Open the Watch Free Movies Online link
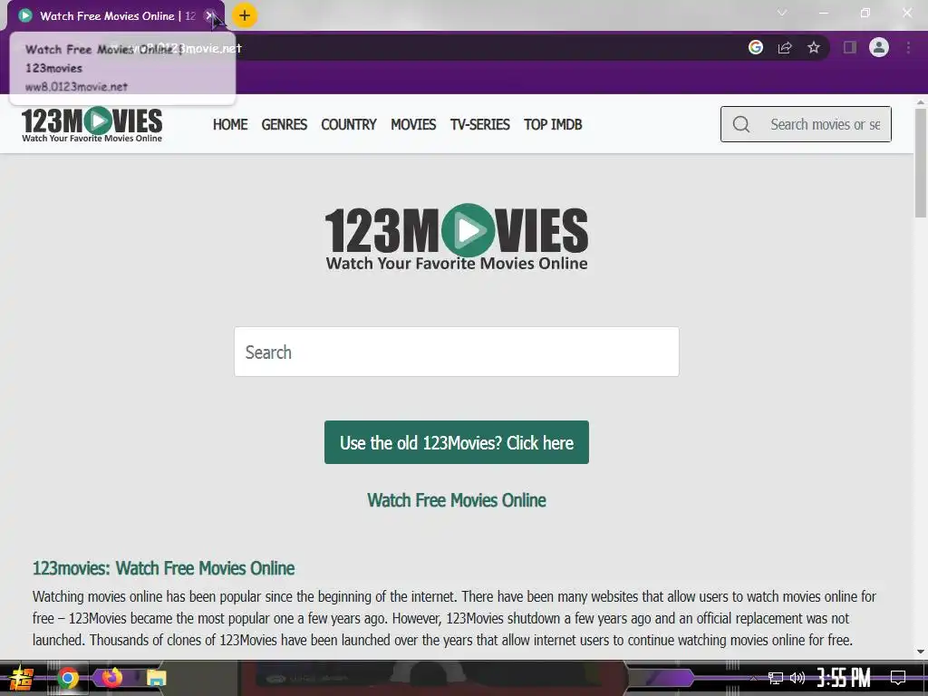928x696 pixels. click(457, 500)
